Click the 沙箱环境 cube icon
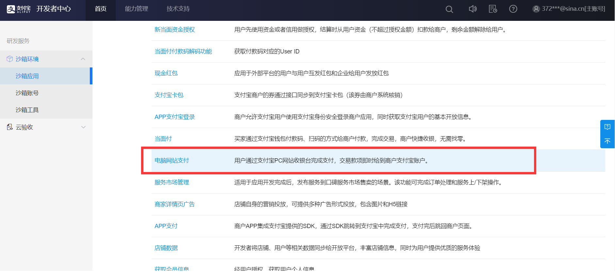 tap(10, 59)
